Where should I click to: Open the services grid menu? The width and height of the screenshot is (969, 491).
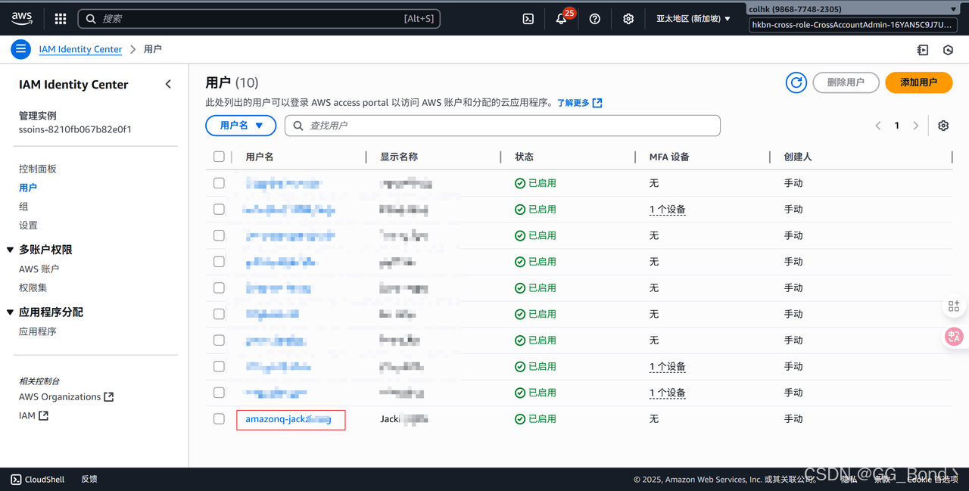[61, 19]
